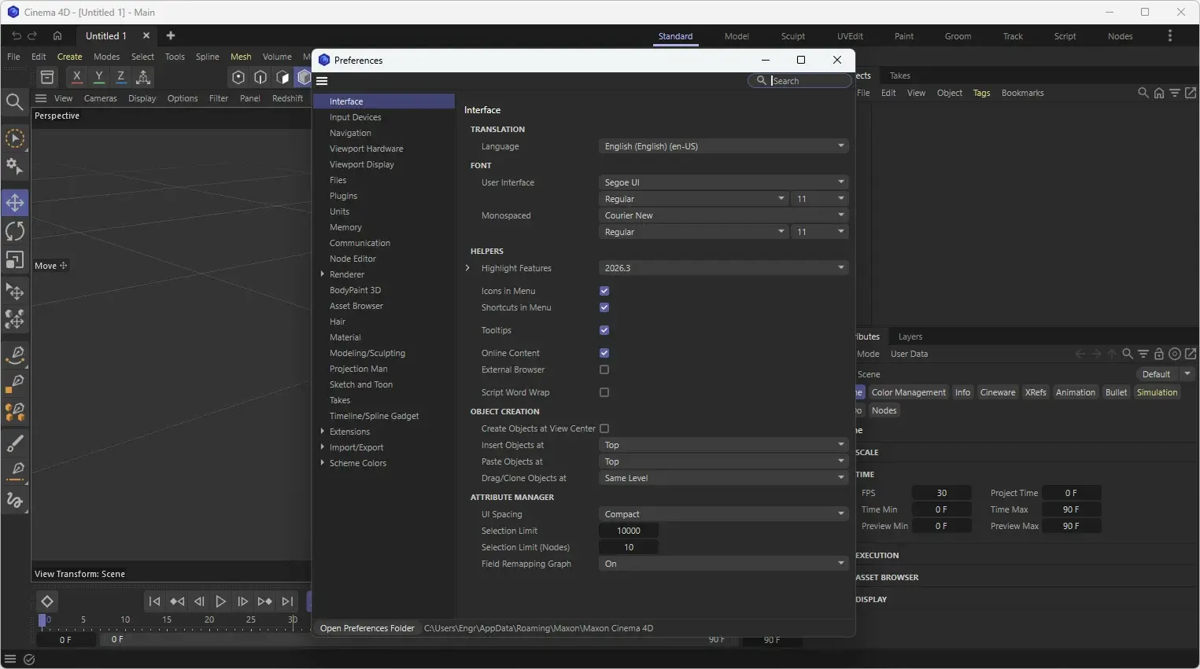The image size is (1200, 669).
Task: Click the Object Manager home icon
Action: 1159,93
